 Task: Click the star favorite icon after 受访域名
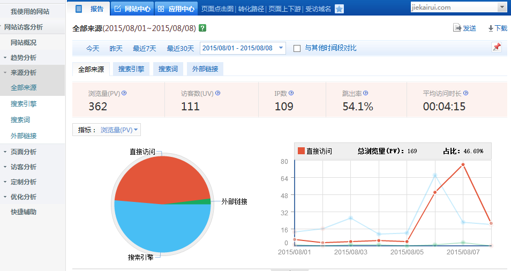[x=339, y=9]
